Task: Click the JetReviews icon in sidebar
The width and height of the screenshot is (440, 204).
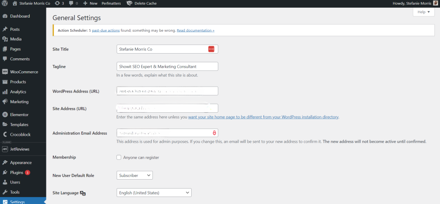Action: [5, 150]
